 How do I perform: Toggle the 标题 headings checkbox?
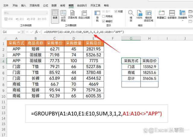coord(116,11)
